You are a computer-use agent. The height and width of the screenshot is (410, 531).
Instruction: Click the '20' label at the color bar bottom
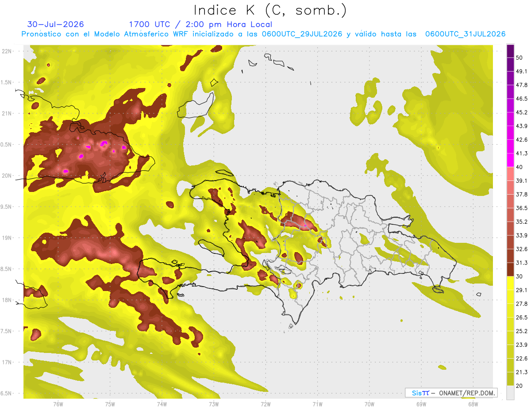pos(520,386)
